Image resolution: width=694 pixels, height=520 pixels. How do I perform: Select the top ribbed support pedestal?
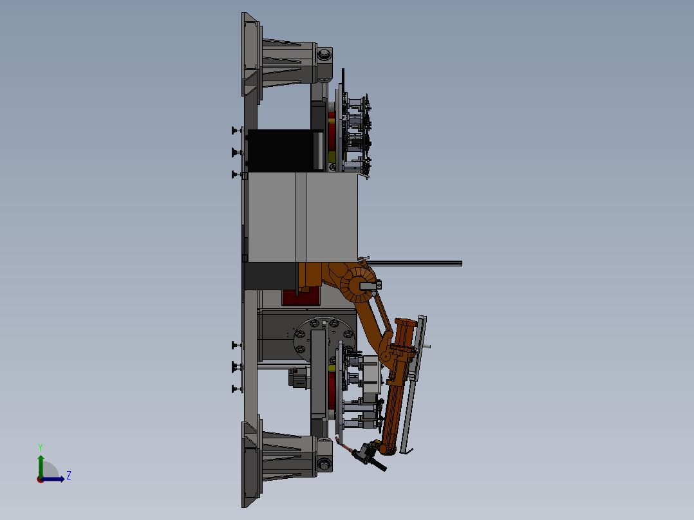pos(288,62)
